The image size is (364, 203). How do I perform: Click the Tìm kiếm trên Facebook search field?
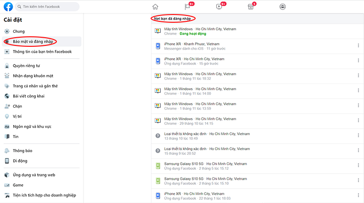point(47,7)
